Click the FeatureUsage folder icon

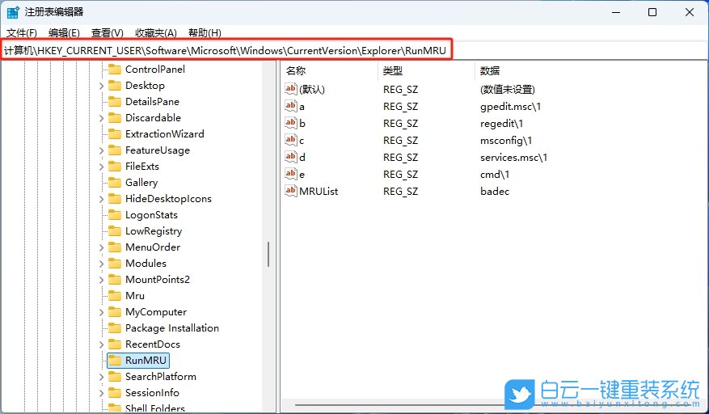[115, 150]
